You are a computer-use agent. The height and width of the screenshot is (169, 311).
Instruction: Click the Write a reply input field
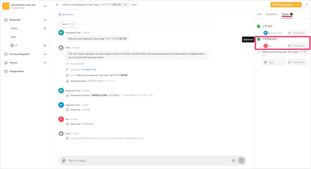[x=148, y=160]
